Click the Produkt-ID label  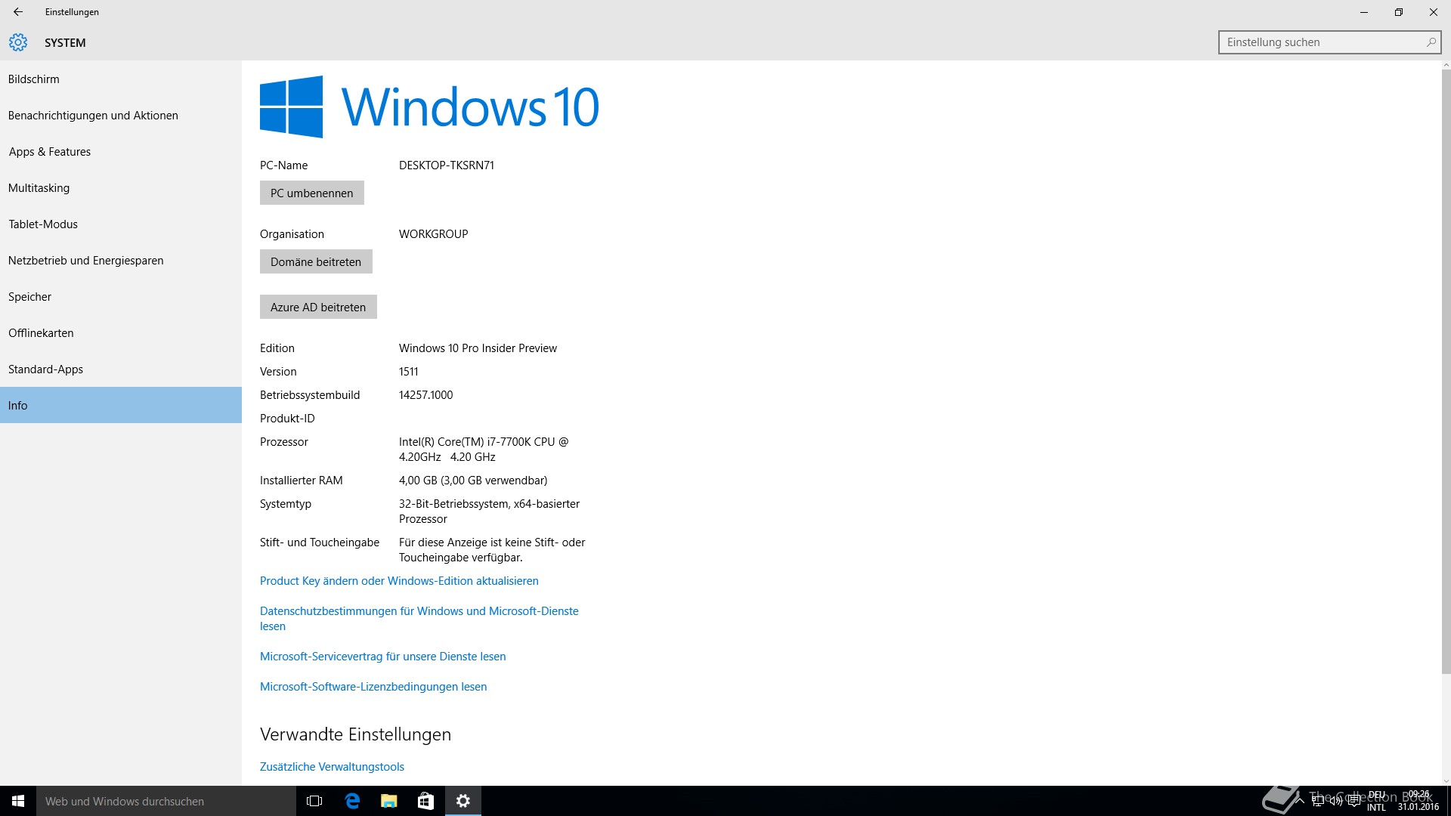click(x=287, y=419)
